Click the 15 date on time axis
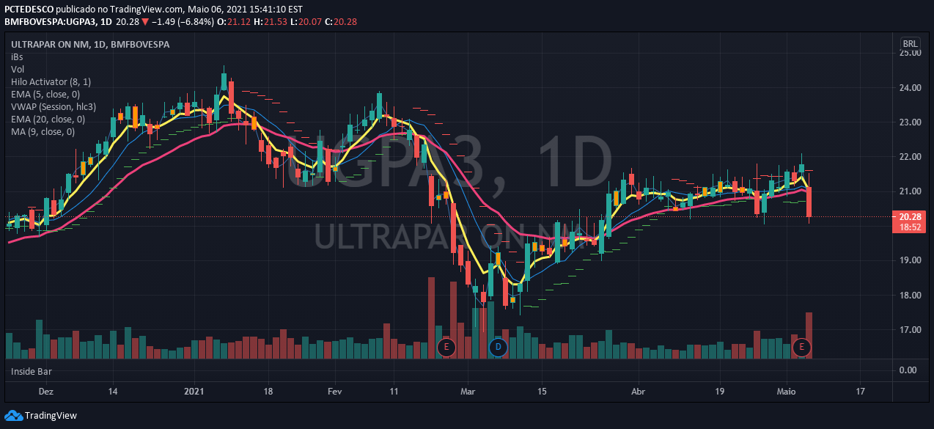Viewport: 934px width, 429px height. 541,392
